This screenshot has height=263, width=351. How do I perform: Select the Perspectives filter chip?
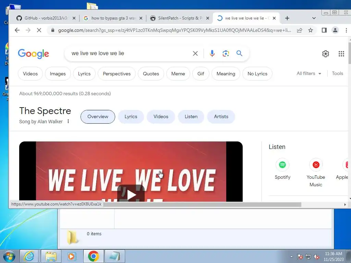(117, 74)
